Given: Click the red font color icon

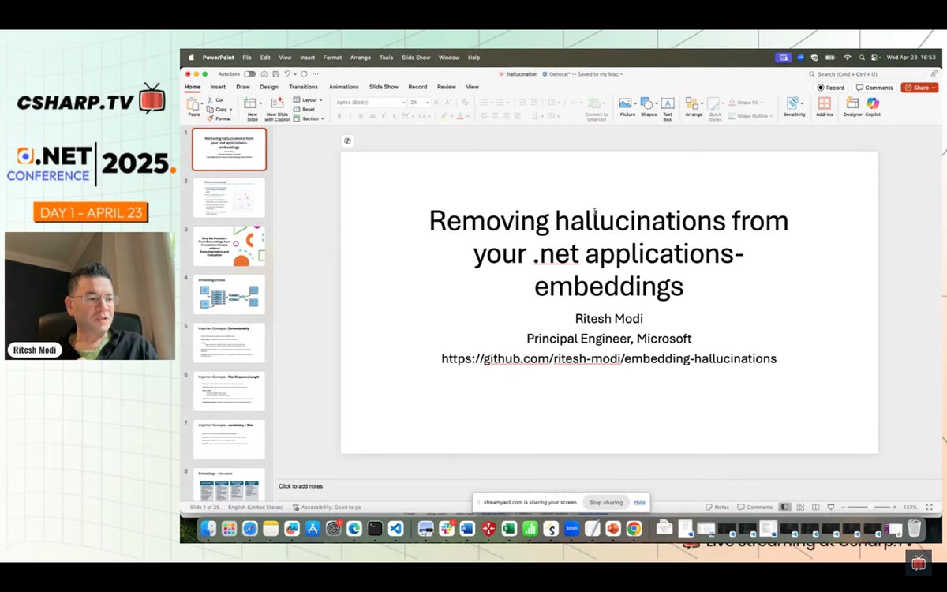Looking at the screenshot, I should pos(461,116).
